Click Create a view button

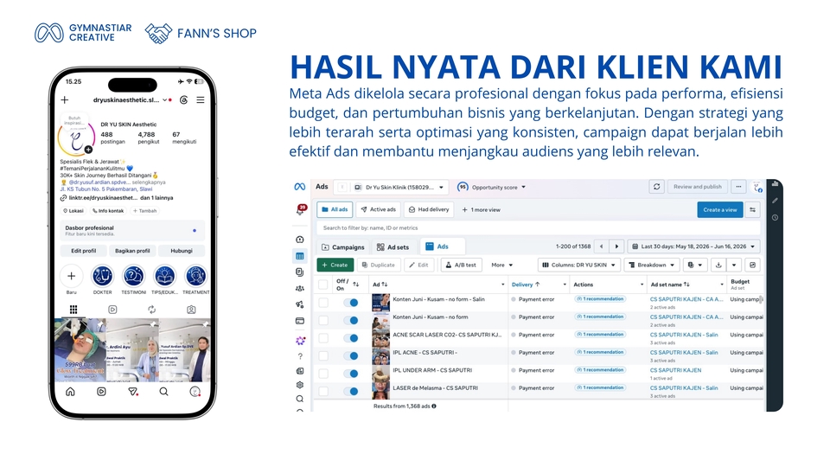(x=720, y=209)
